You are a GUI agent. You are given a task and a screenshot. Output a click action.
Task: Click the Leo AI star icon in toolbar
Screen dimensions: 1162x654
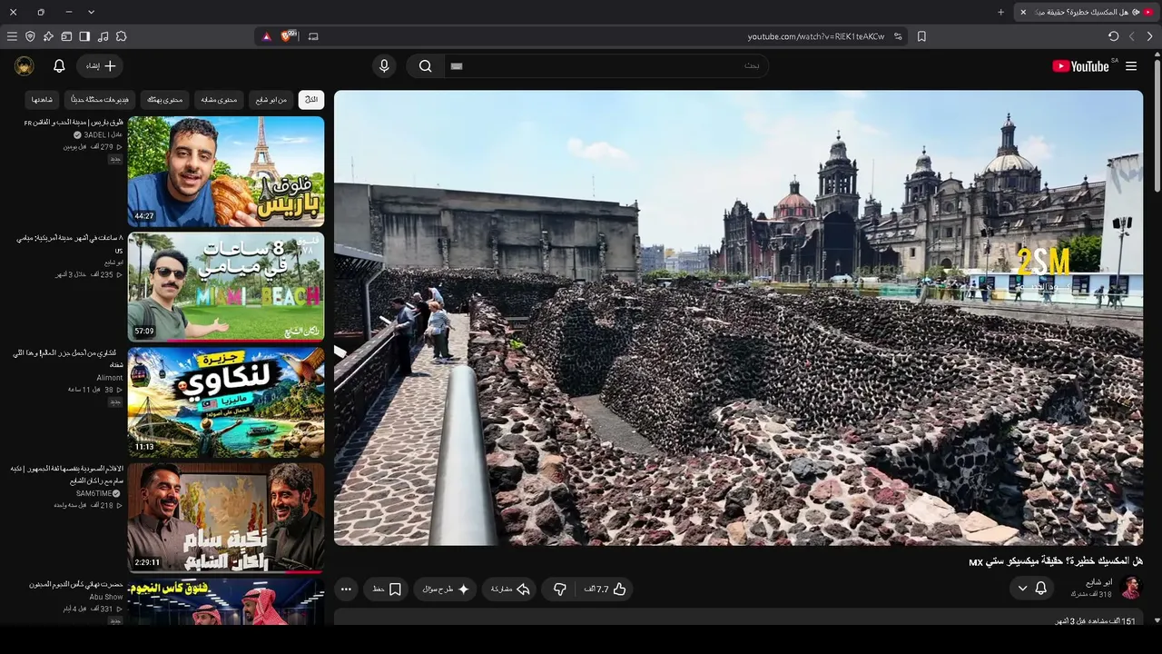[48, 36]
